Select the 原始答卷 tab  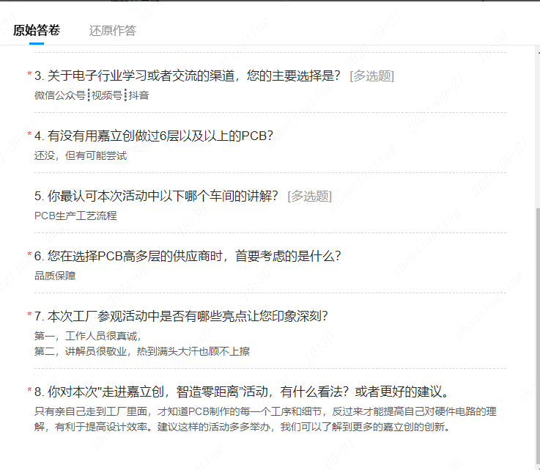pos(37,30)
